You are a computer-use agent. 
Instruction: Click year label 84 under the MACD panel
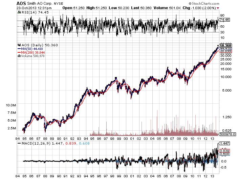point(18,176)
